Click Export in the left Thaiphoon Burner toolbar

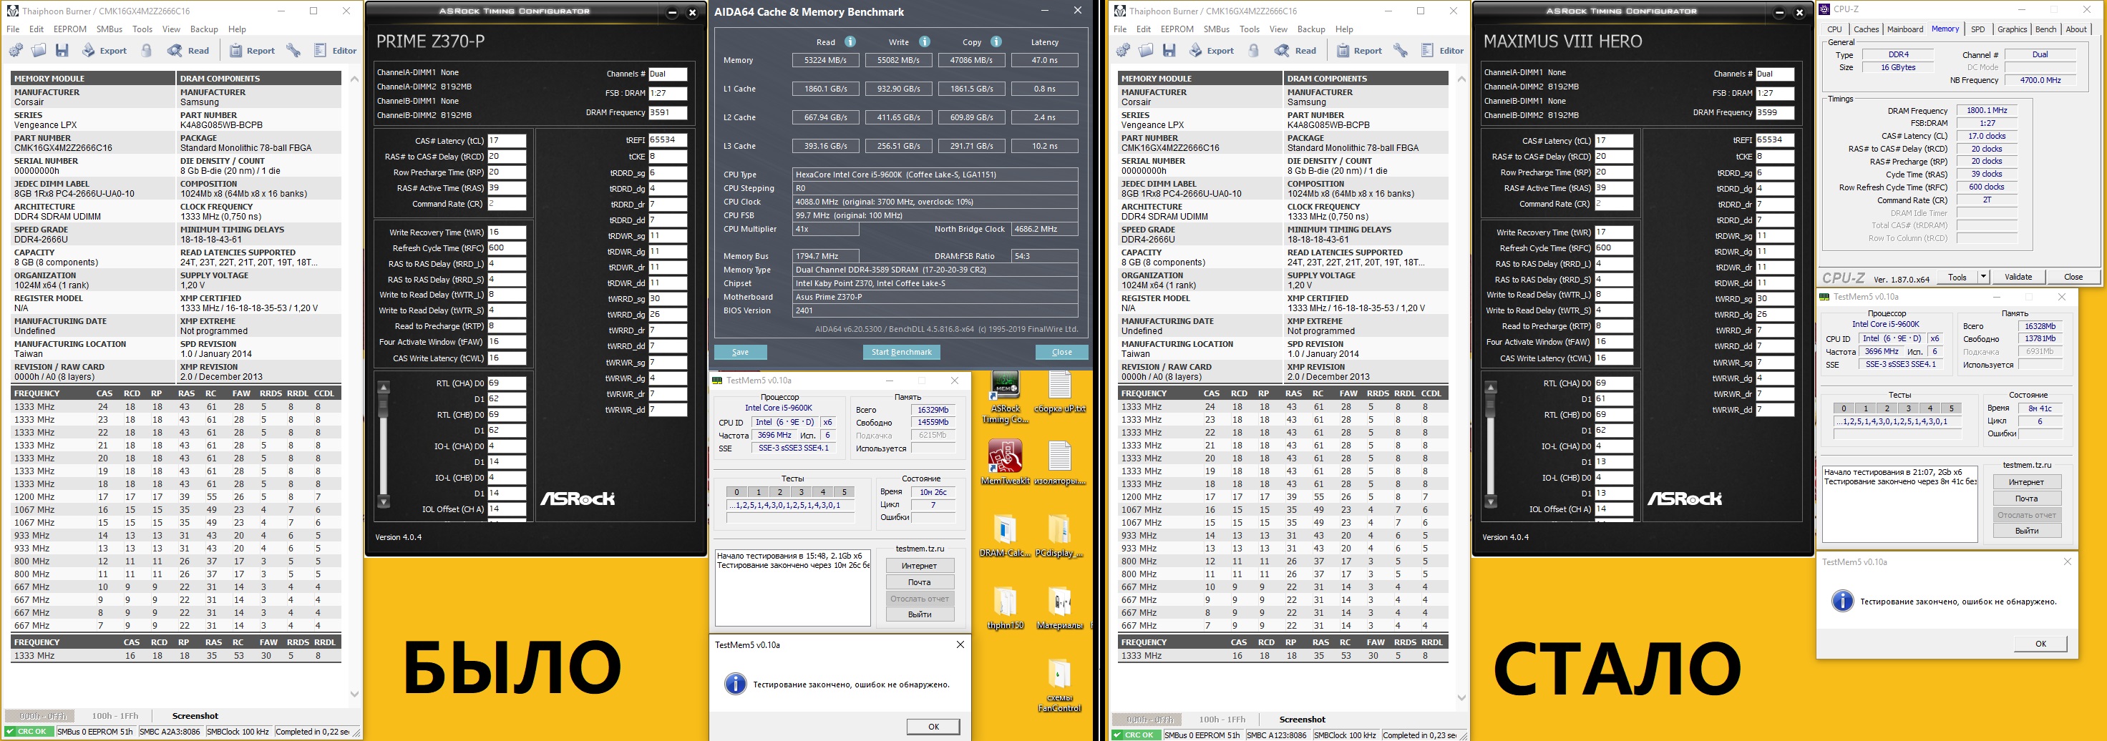[x=104, y=51]
